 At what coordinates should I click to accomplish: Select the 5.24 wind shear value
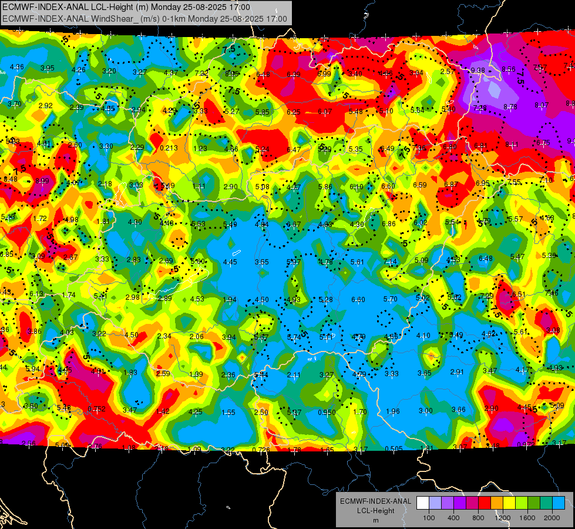click(262, 149)
